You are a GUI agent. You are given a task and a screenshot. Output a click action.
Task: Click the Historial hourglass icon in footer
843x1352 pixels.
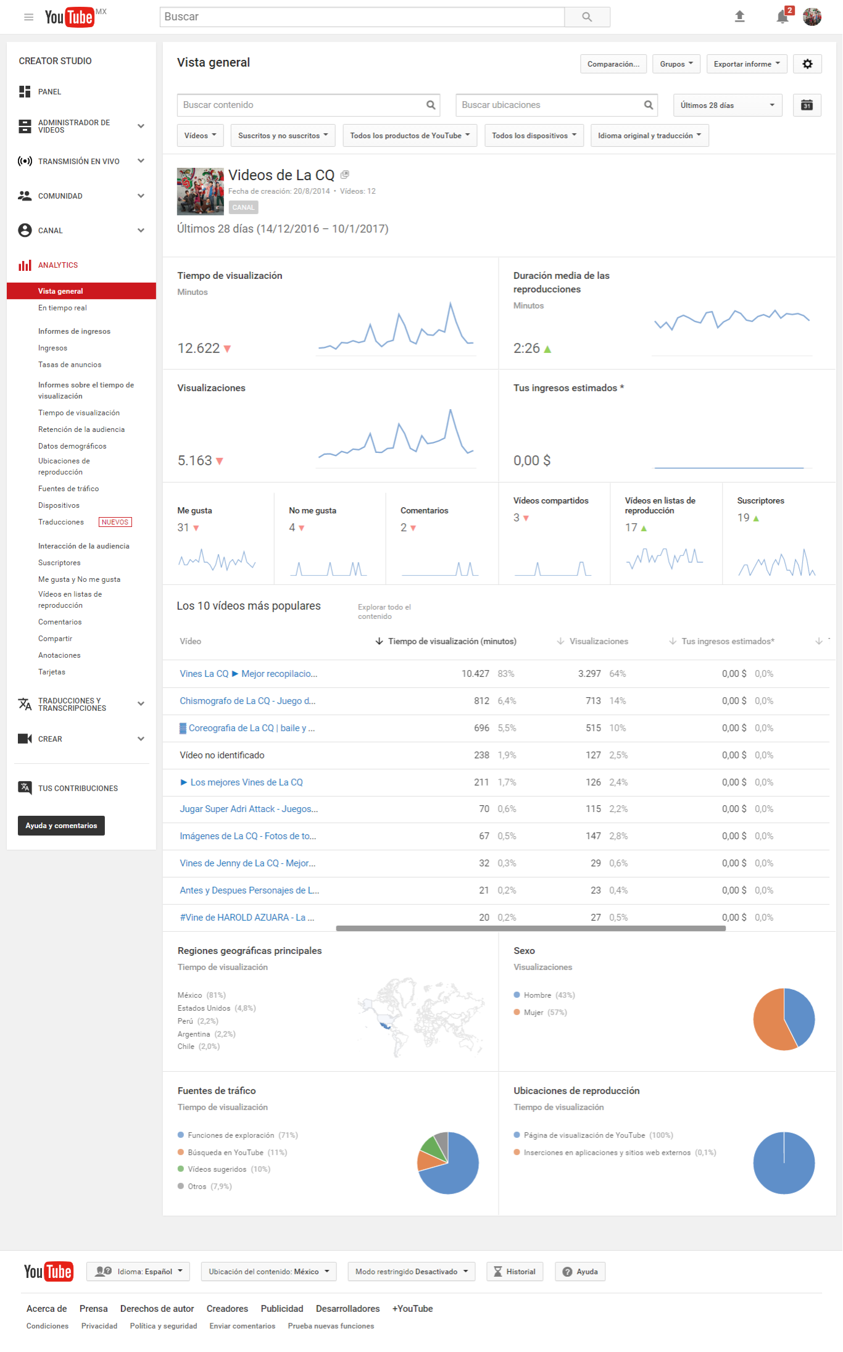[x=497, y=1272]
